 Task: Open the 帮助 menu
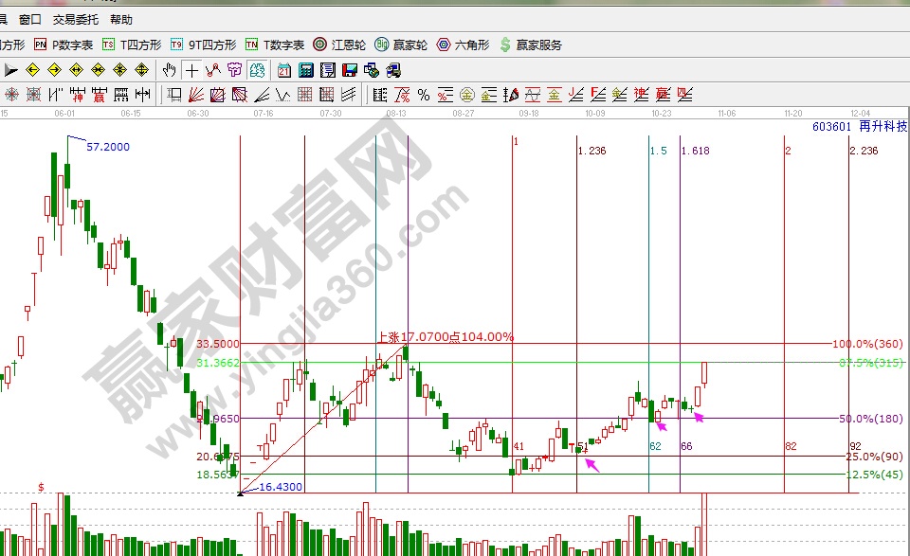coord(121,19)
